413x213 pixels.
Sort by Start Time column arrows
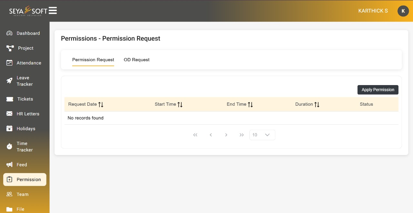tap(180, 104)
